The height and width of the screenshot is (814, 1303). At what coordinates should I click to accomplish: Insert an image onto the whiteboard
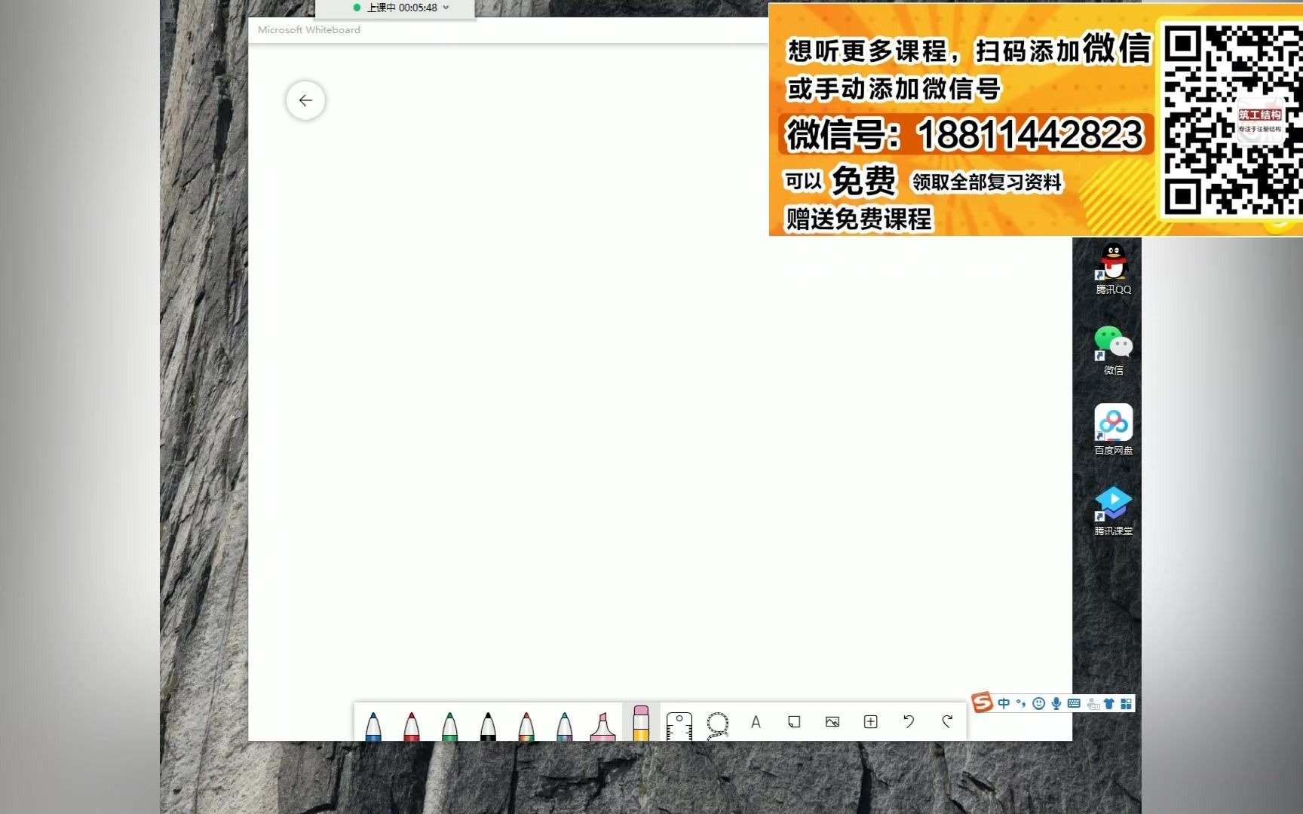coord(832,722)
